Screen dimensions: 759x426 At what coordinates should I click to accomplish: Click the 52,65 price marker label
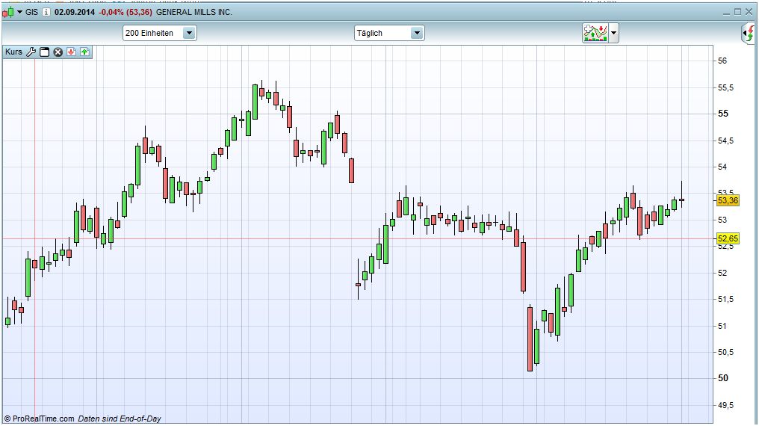click(x=728, y=238)
